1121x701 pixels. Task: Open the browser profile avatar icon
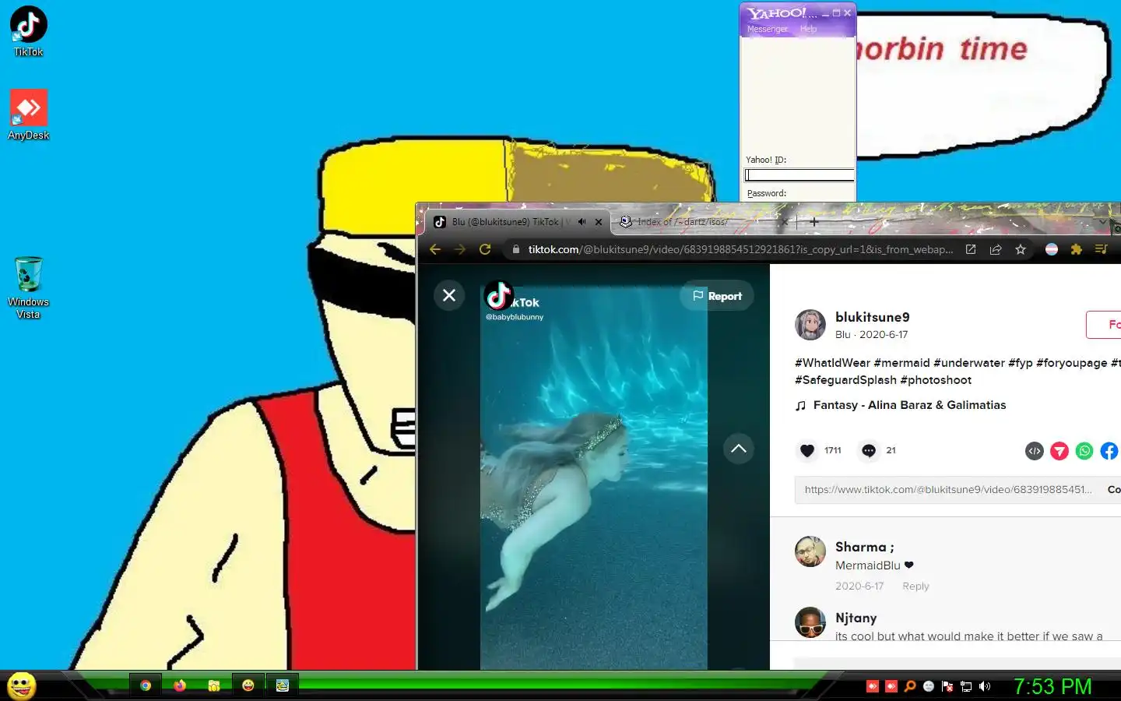(x=1052, y=249)
